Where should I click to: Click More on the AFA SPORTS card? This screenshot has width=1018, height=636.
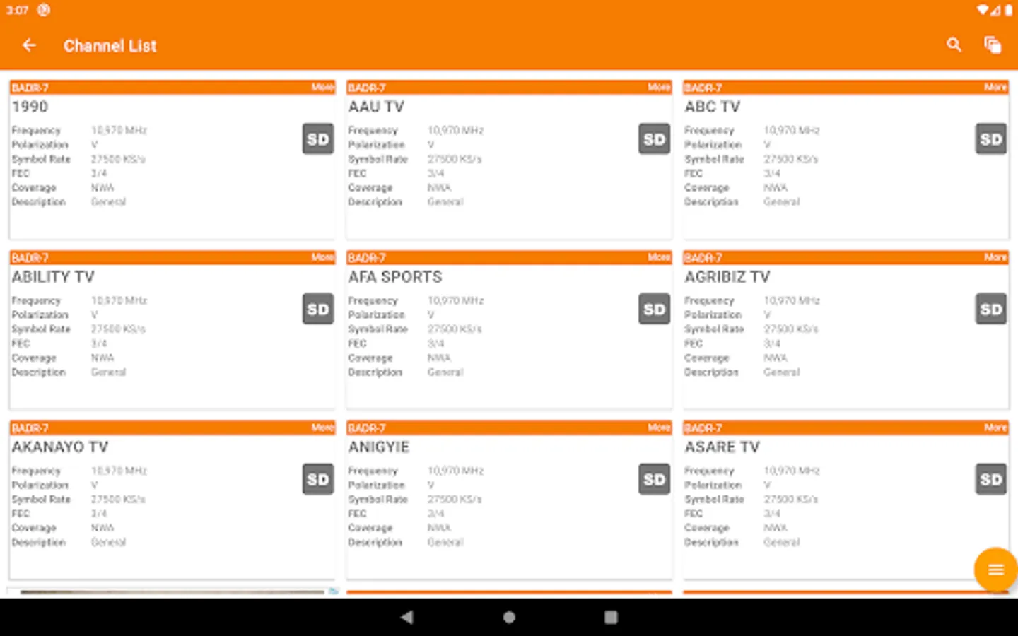click(660, 257)
